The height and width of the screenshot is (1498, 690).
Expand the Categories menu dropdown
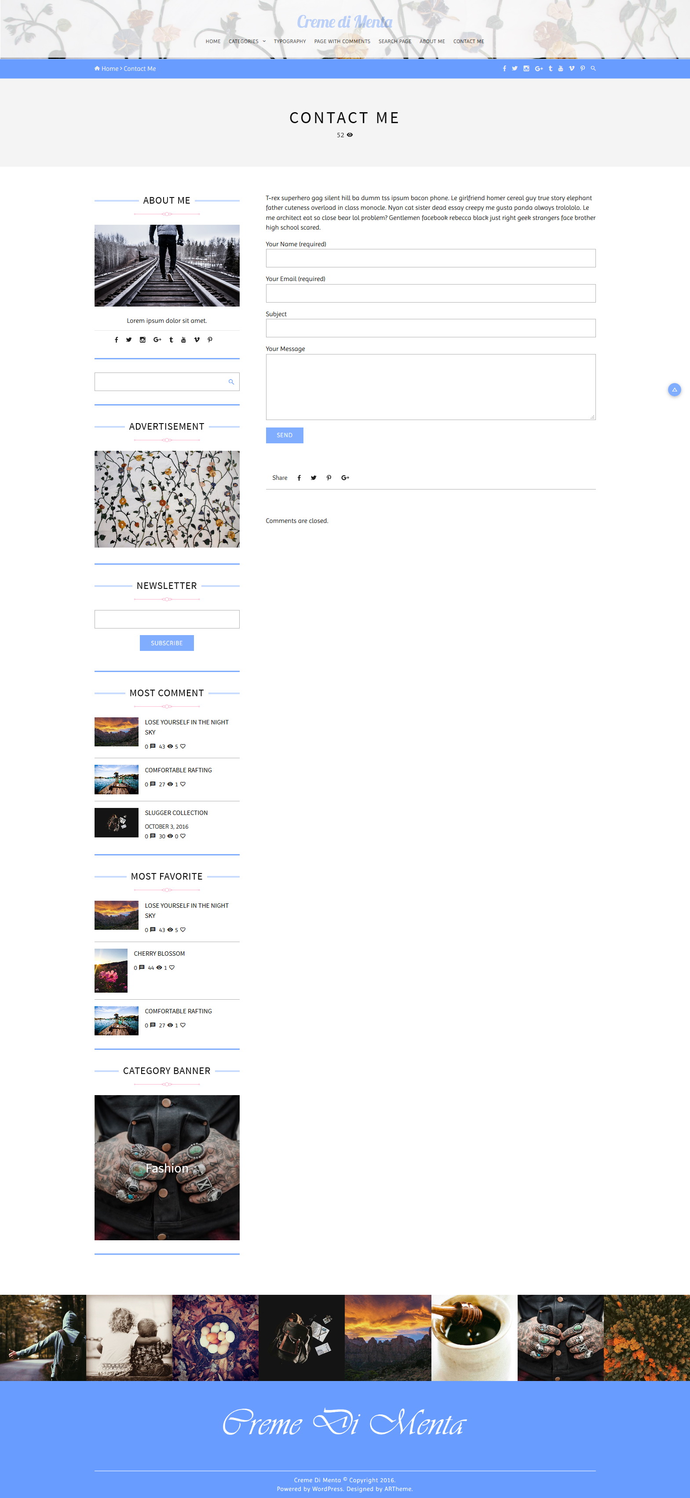tap(247, 41)
